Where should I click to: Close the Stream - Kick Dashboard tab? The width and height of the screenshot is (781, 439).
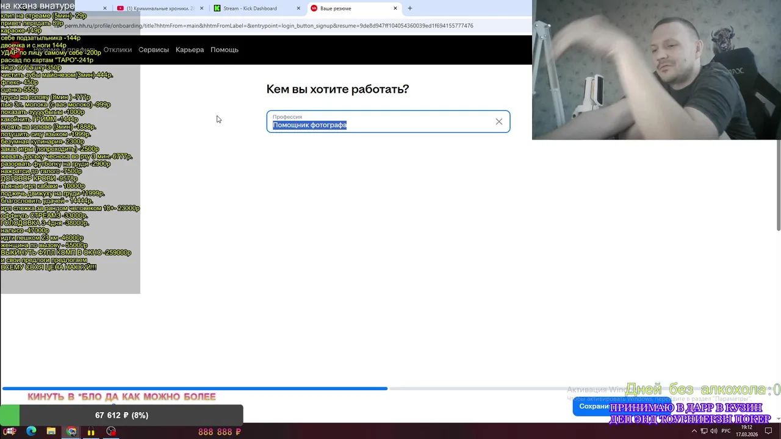coord(298,9)
